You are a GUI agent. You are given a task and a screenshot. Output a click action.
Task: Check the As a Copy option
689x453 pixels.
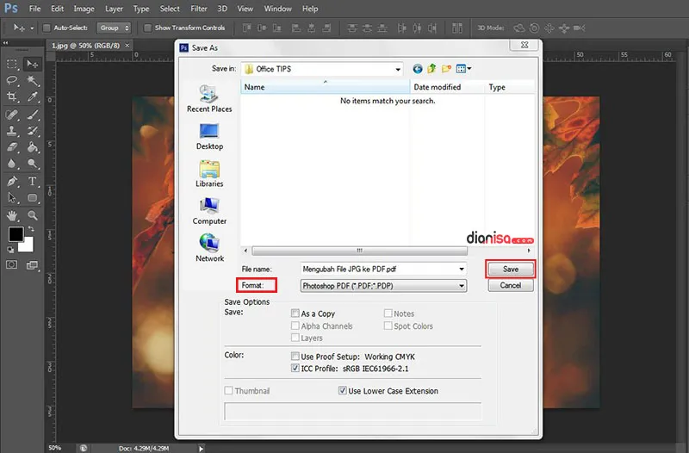coord(295,313)
